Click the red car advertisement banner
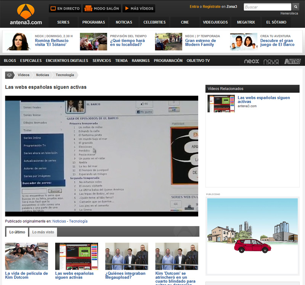The width and height of the screenshot is (305, 285). tap(252, 236)
